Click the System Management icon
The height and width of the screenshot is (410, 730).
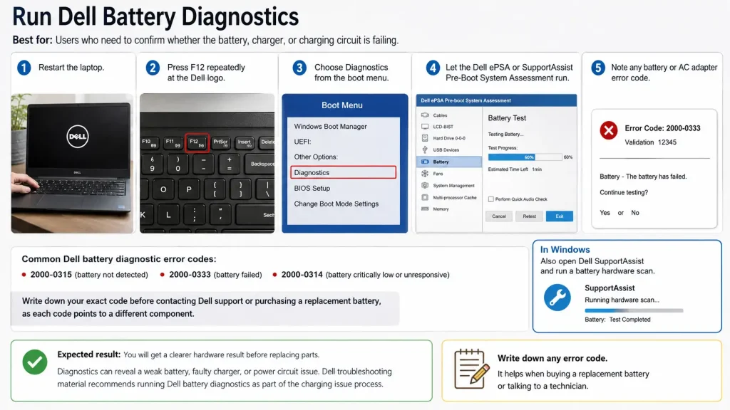[x=425, y=186]
